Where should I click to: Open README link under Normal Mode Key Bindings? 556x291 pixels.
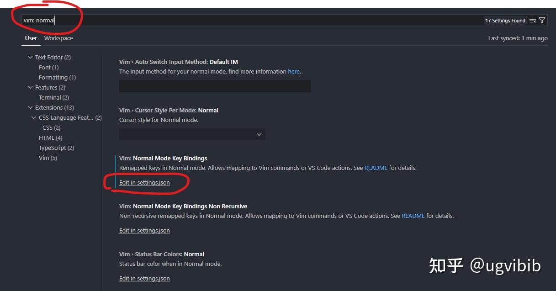pyautogui.click(x=376, y=168)
